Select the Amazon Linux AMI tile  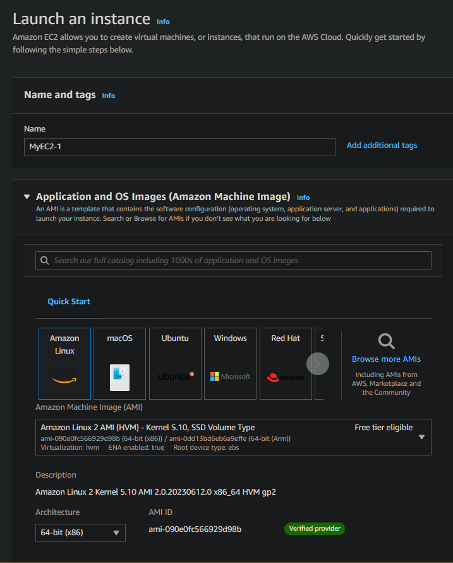tap(64, 363)
